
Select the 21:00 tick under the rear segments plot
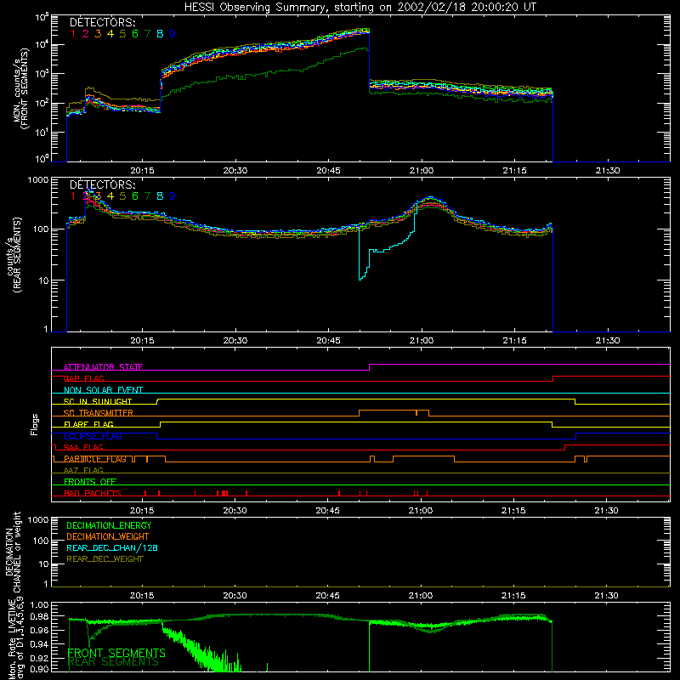click(421, 341)
